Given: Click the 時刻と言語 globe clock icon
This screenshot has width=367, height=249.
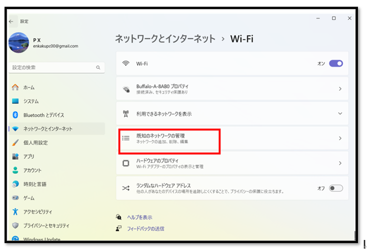Looking at the screenshot, I should pos(15,184).
